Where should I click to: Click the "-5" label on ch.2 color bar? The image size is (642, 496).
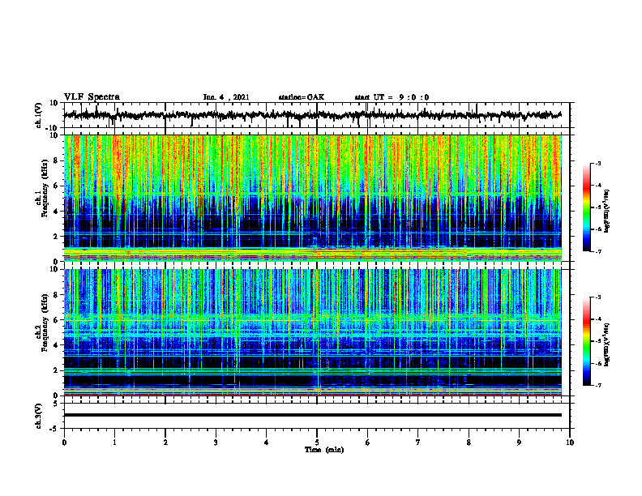coord(598,341)
